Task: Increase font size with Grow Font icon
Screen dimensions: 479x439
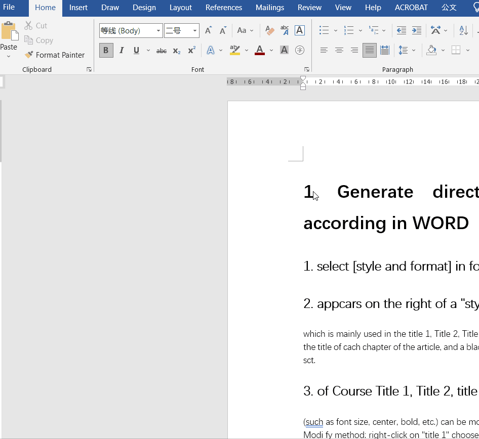Action: 208,30
